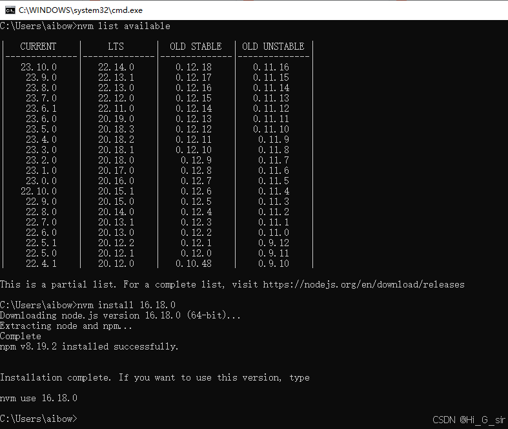Image resolution: width=508 pixels, height=429 pixels.
Task: Click version 0.11.0 in OLD UNSTABLE column
Action: tap(274, 233)
